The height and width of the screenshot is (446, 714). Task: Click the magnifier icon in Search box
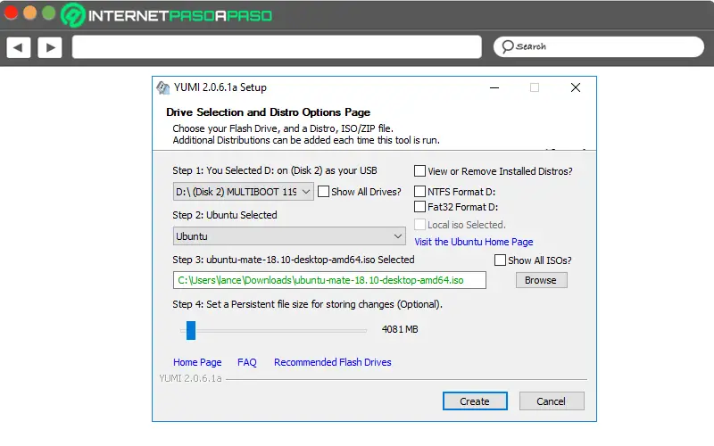click(x=507, y=46)
